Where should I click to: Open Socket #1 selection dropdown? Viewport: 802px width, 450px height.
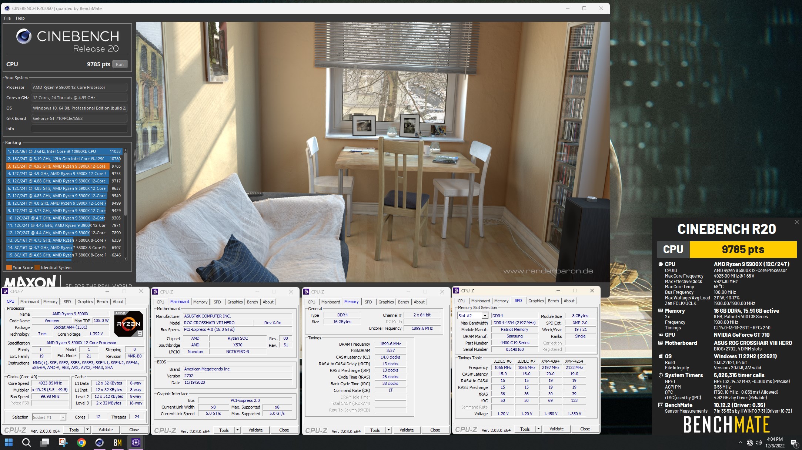click(x=63, y=417)
